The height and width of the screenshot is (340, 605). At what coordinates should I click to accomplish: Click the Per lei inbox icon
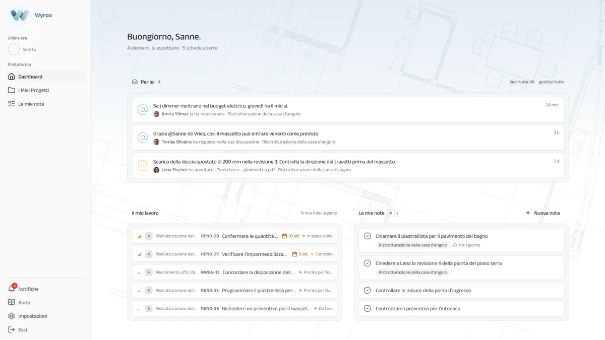tap(135, 82)
